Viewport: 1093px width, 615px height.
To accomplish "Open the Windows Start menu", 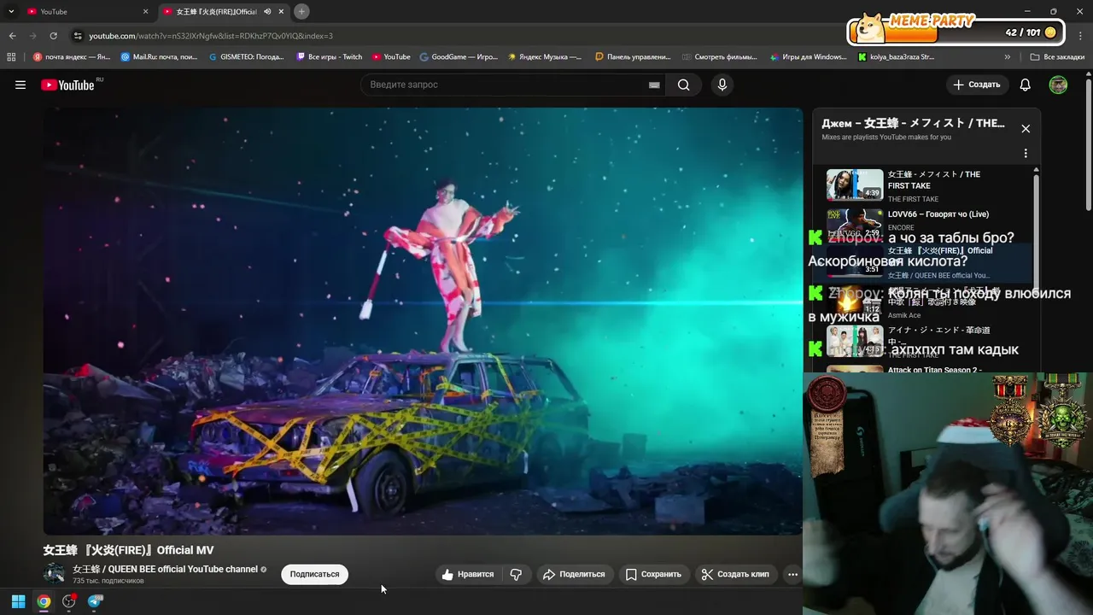I will (18, 601).
